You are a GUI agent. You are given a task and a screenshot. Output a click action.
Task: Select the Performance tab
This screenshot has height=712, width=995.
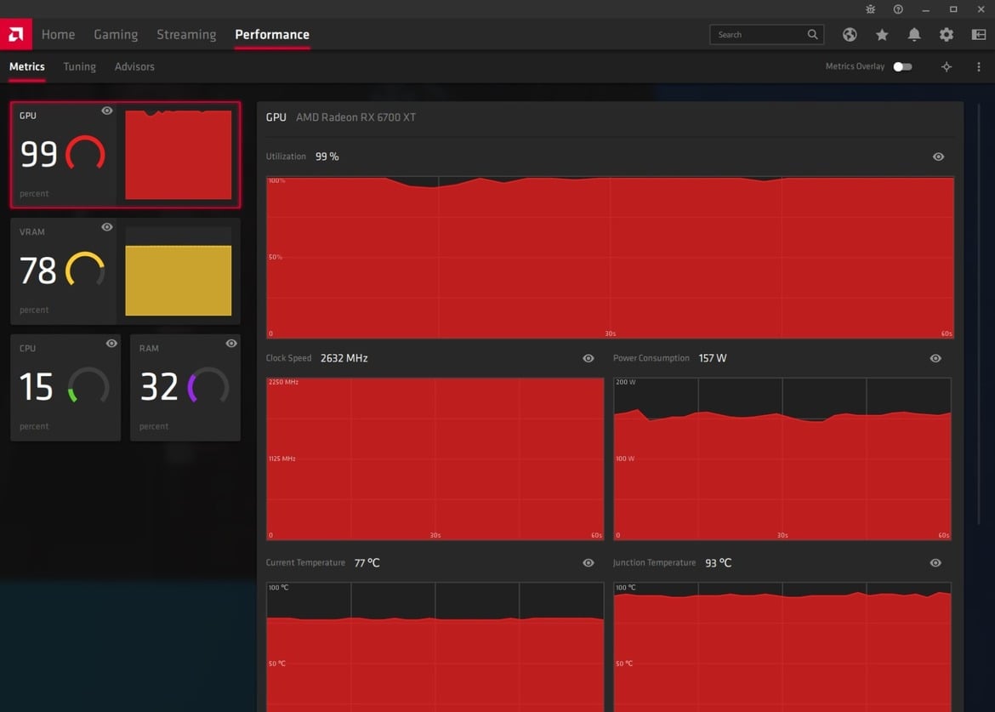click(272, 35)
